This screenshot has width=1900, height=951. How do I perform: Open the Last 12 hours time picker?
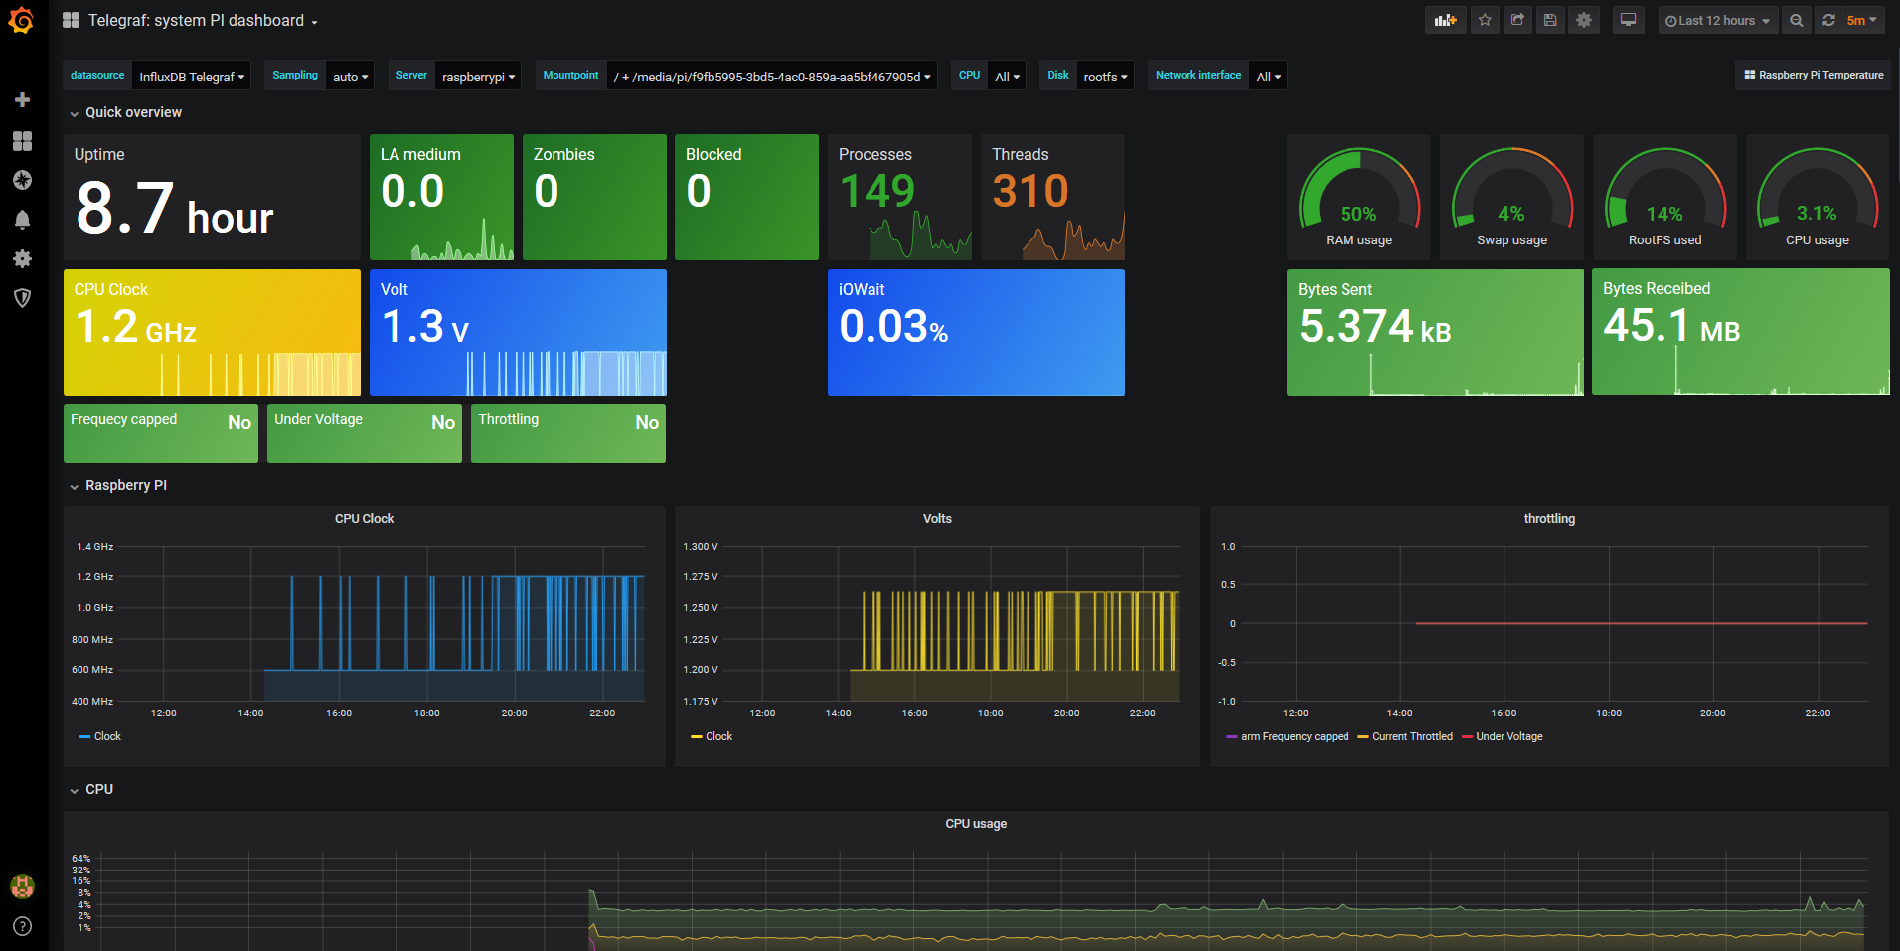[1717, 20]
